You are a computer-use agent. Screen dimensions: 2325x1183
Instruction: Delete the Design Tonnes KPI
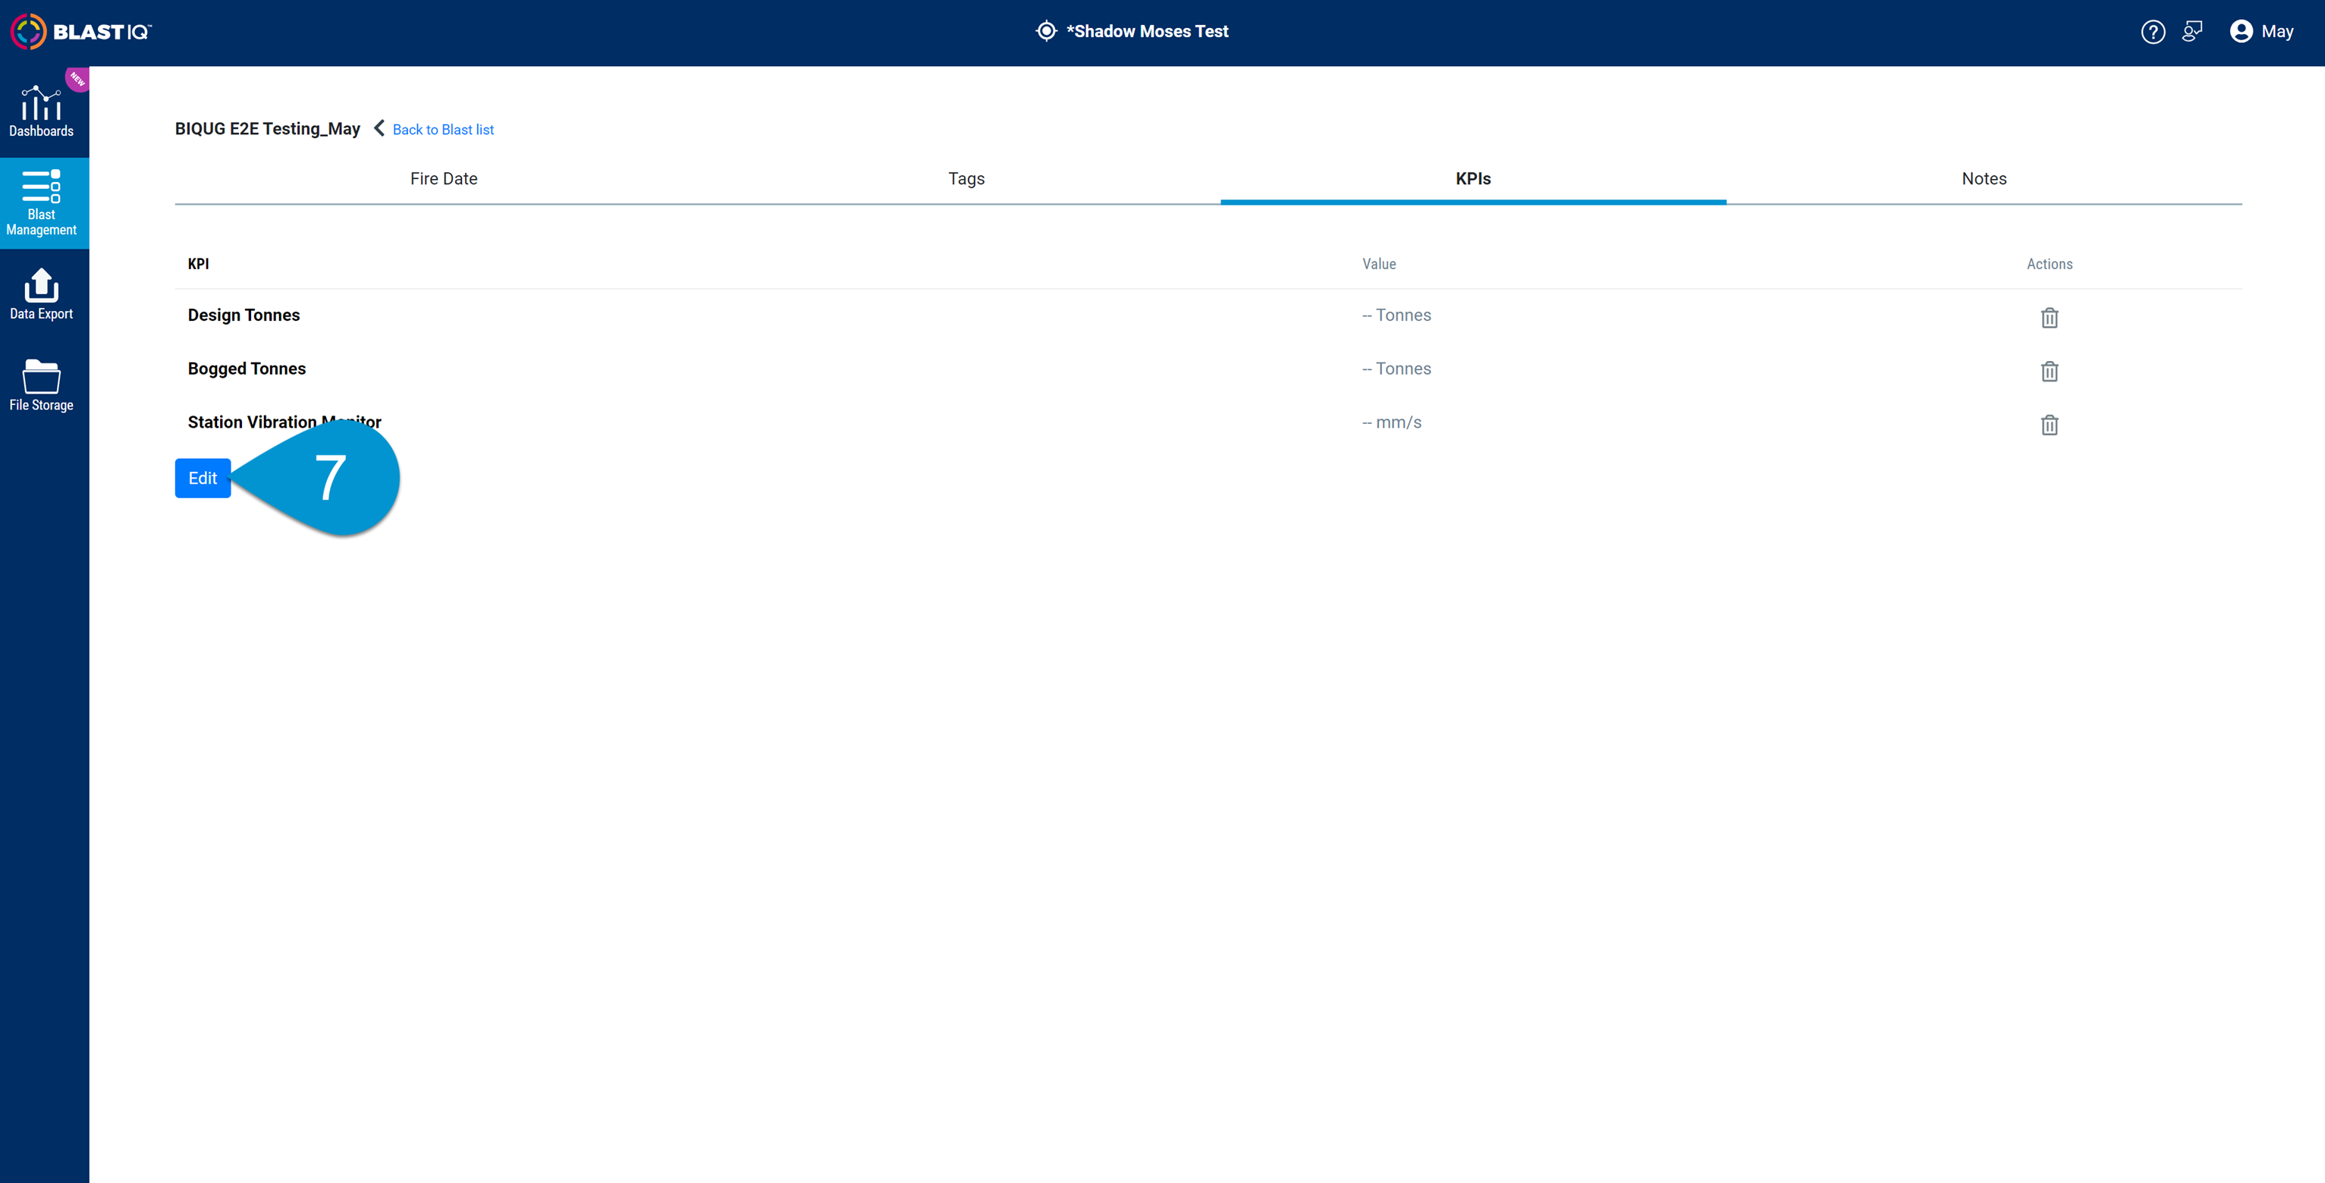[2049, 318]
